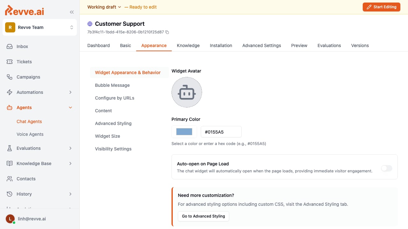Screen dimensions: 408x229
Task: Collapse the Agents section
Action: (40, 108)
